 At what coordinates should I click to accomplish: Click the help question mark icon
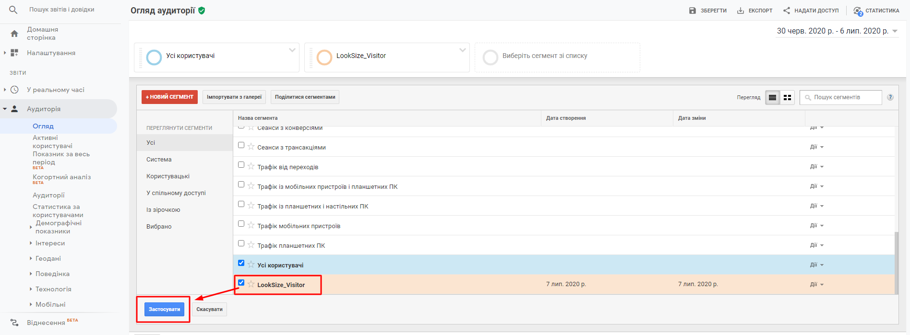(890, 97)
